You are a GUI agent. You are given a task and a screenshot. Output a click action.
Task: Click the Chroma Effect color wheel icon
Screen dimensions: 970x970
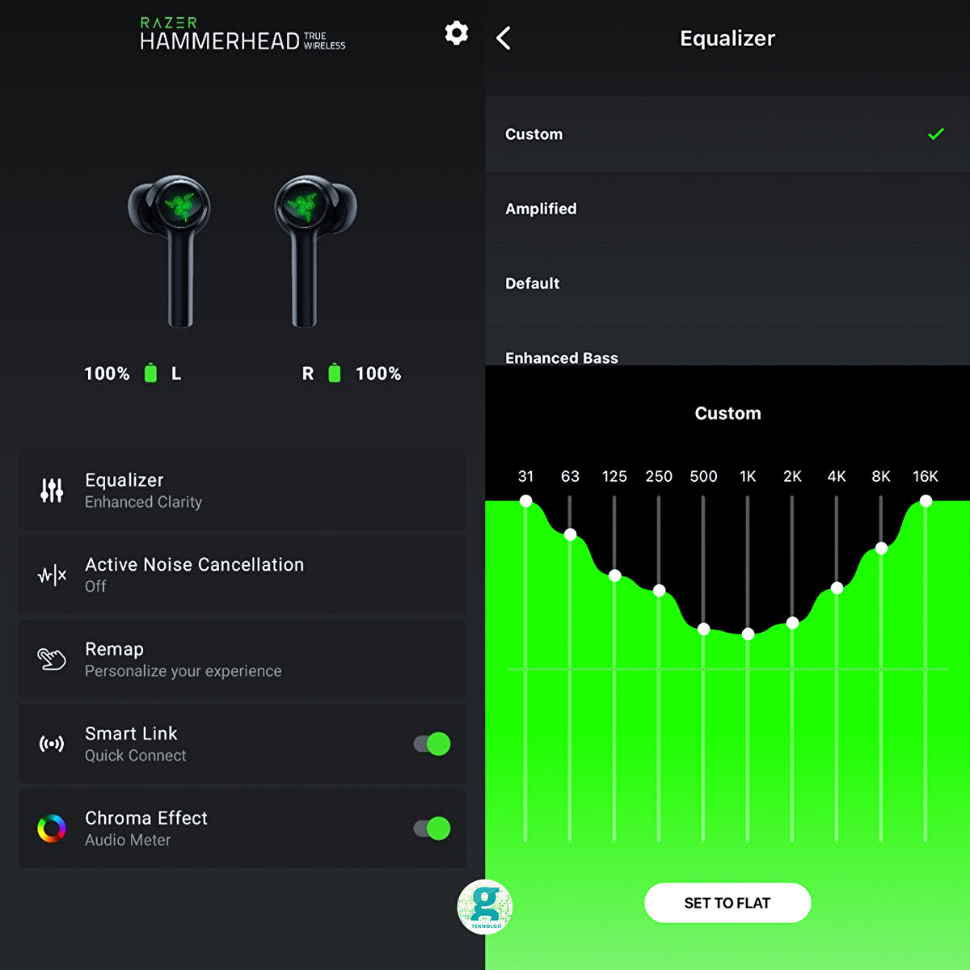tap(51, 828)
